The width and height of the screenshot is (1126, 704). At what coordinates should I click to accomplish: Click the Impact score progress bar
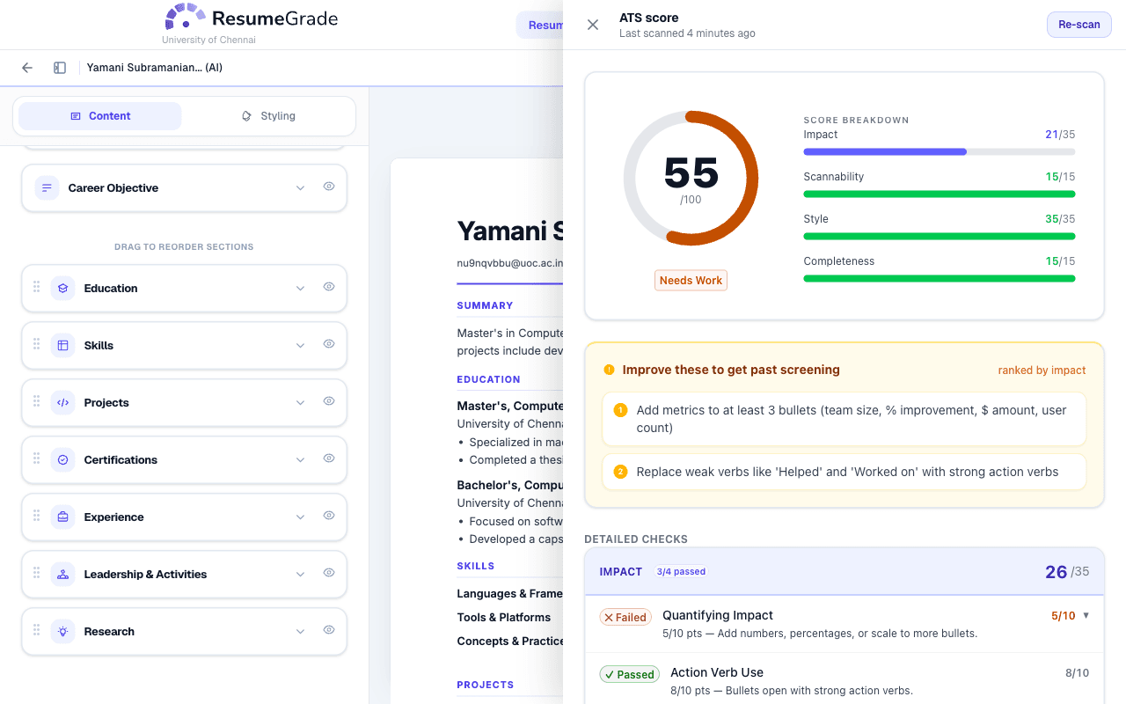[x=940, y=152]
